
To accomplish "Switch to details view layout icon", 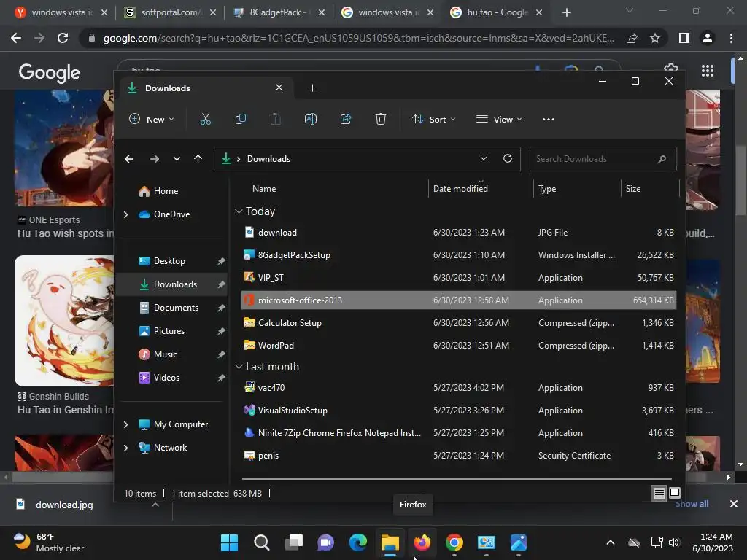I will pyautogui.click(x=659, y=494).
